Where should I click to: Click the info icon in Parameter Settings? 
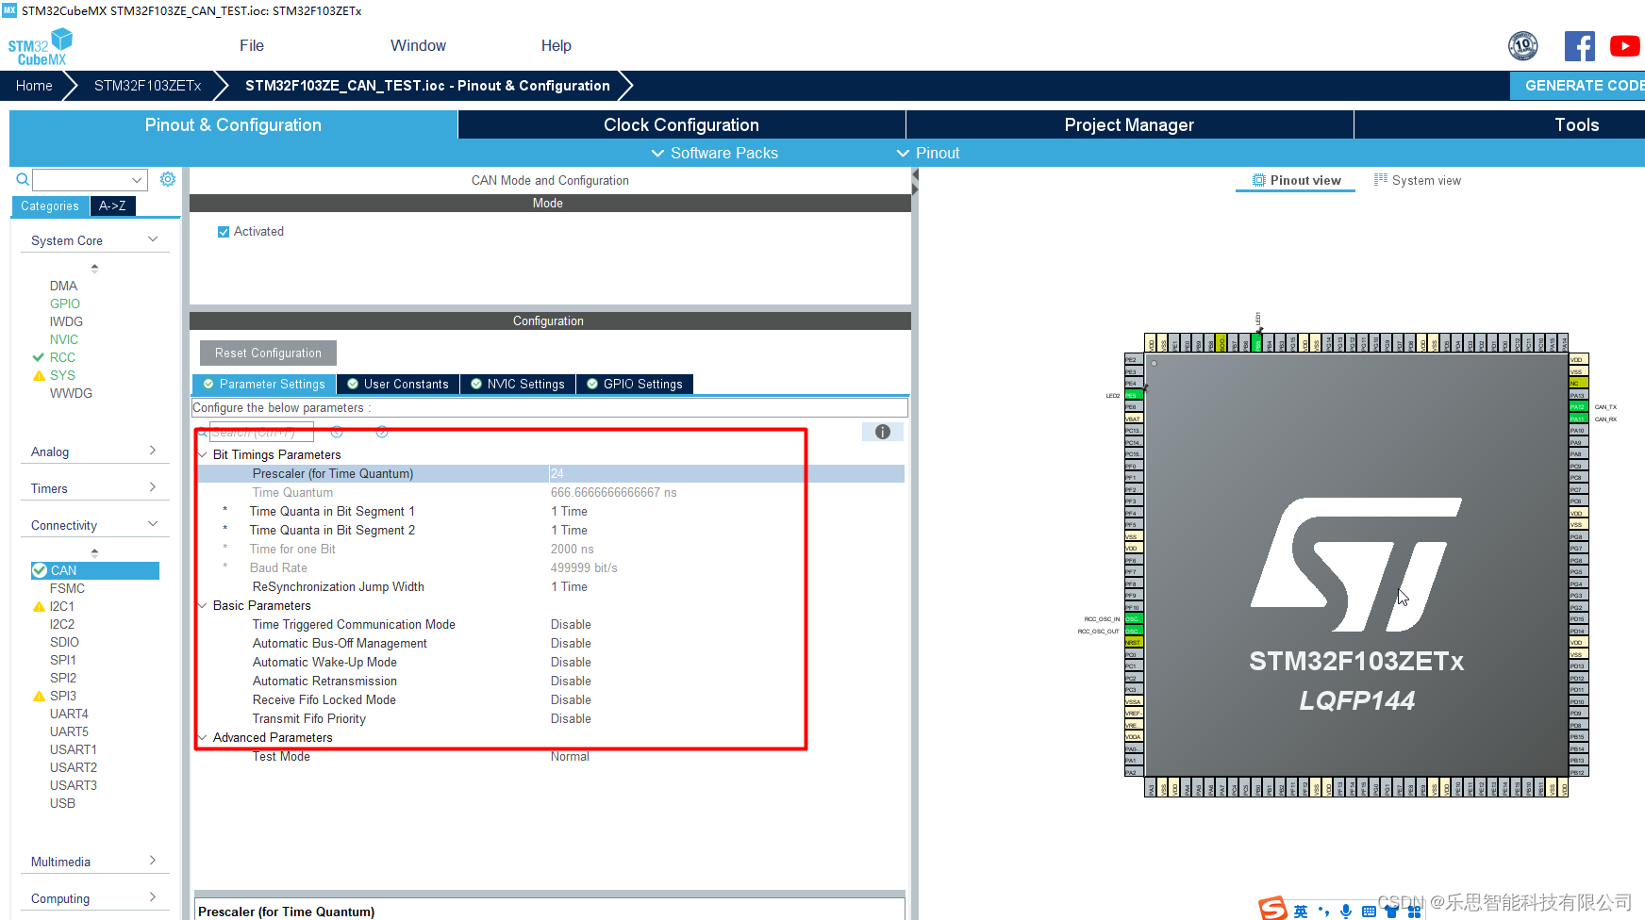[x=883, y=432]
